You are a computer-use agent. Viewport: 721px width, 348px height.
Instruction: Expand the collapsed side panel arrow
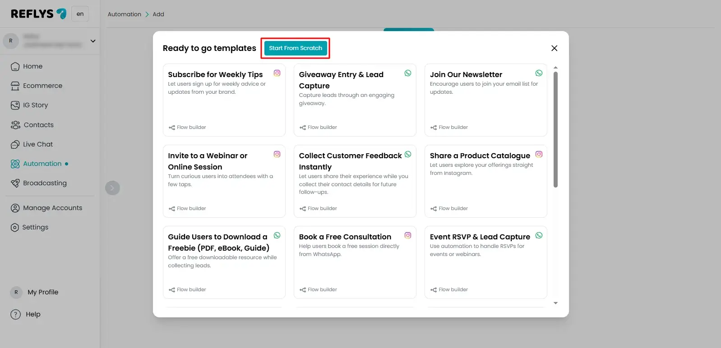(112, 188)
